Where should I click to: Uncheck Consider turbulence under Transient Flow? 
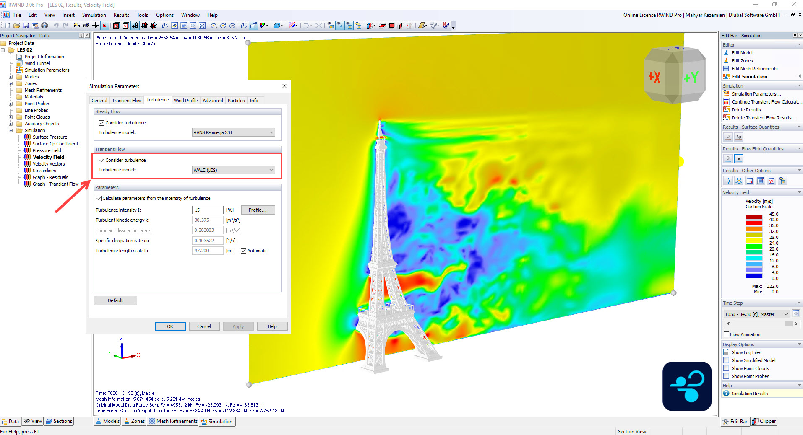tap(102, 160)
